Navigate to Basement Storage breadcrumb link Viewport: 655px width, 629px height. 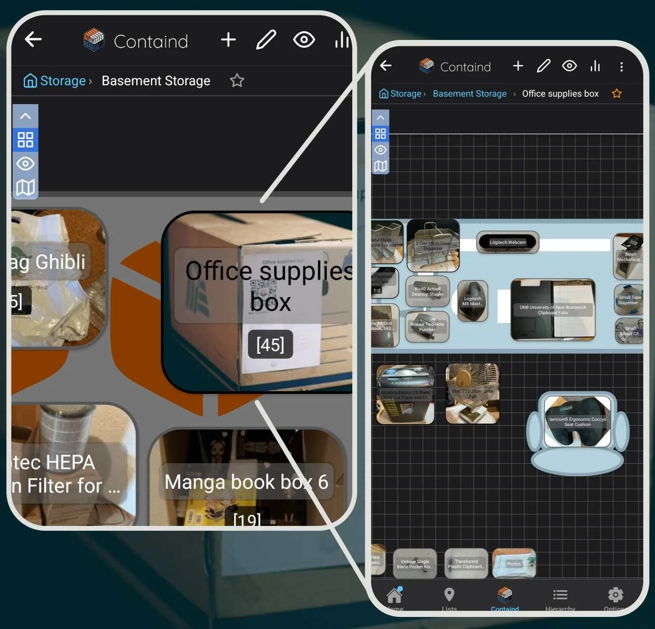pyautogui.click(x=470, y=94)
